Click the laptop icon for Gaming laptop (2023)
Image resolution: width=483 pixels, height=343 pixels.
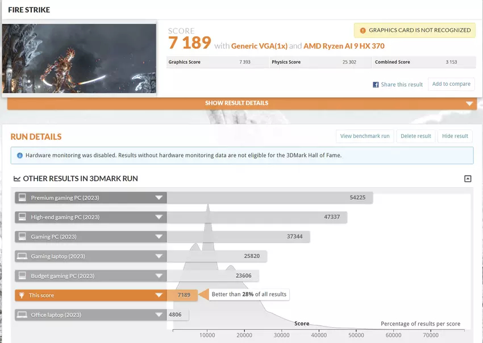click(x=22, y=256)
